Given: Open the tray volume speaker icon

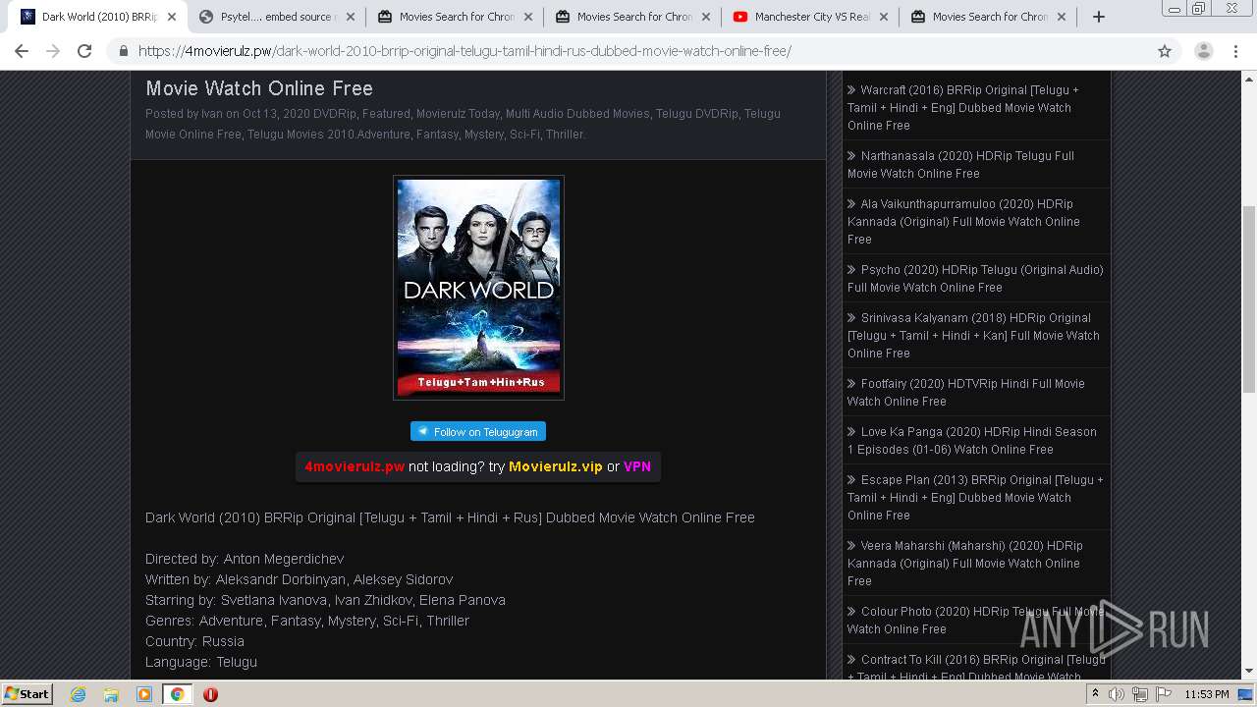Looking at the screenshot, I should (1117, 694).
